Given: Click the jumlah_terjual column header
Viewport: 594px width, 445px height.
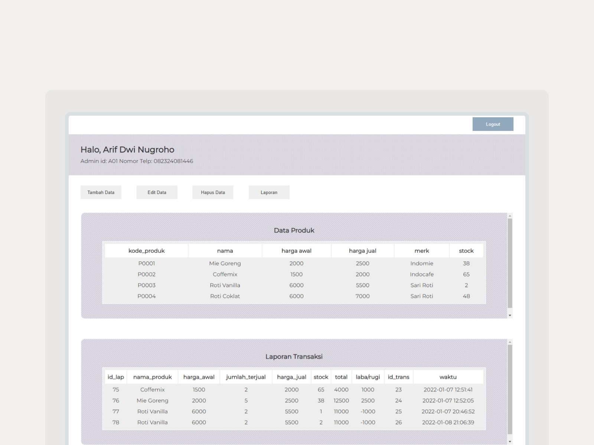Looking at the screenshot, I should (246, 377).
